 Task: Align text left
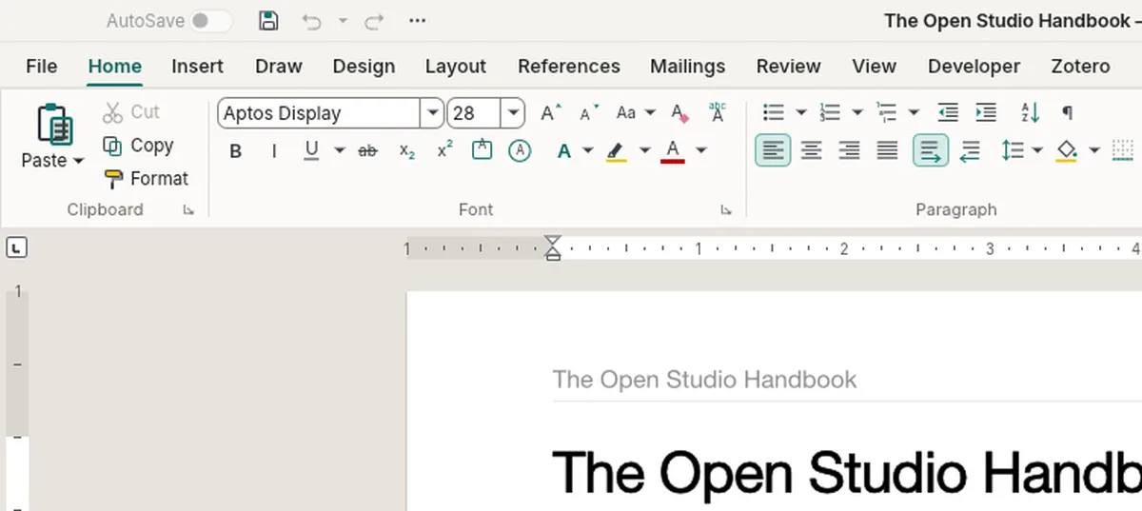click(773, 150)
